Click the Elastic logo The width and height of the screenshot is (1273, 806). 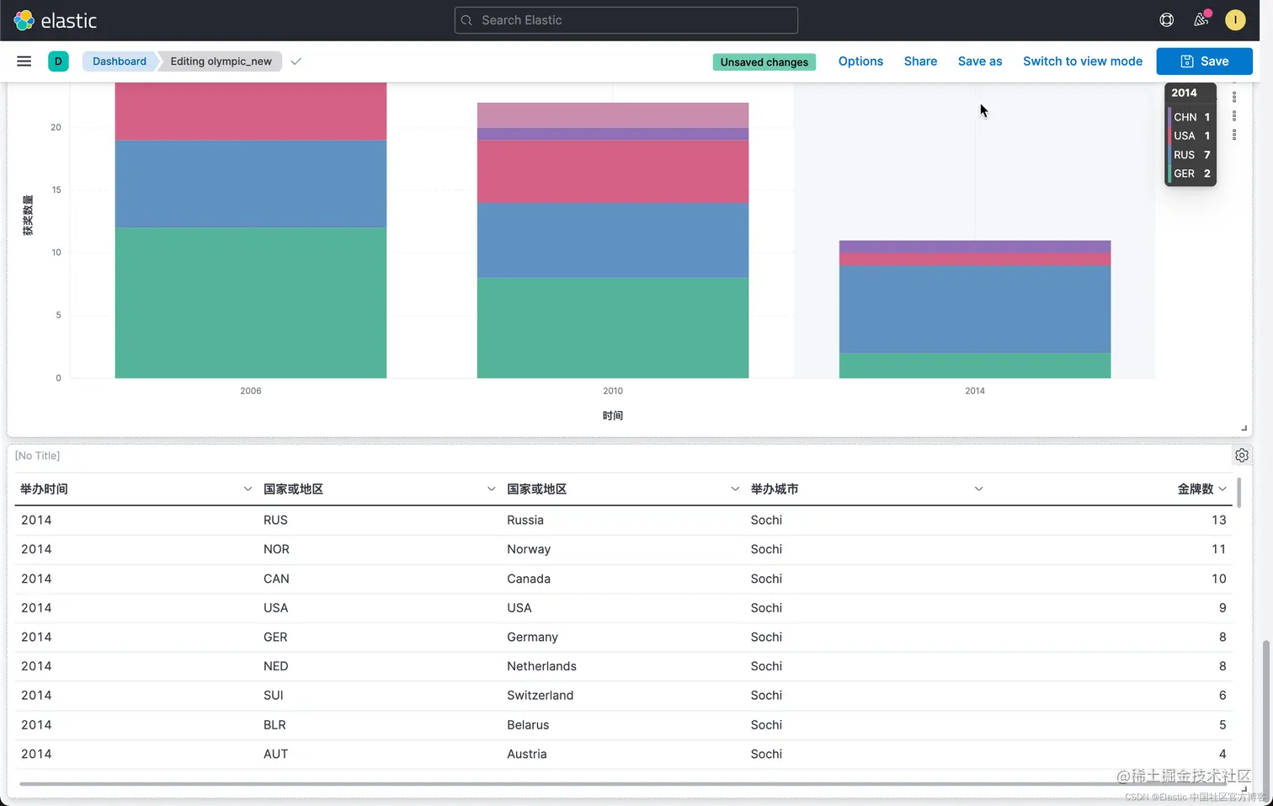(x=55, y=20)
